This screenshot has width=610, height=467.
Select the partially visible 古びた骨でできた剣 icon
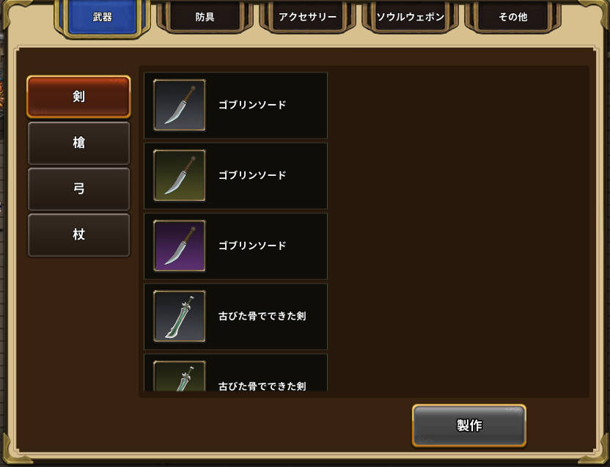click(180, 376)
